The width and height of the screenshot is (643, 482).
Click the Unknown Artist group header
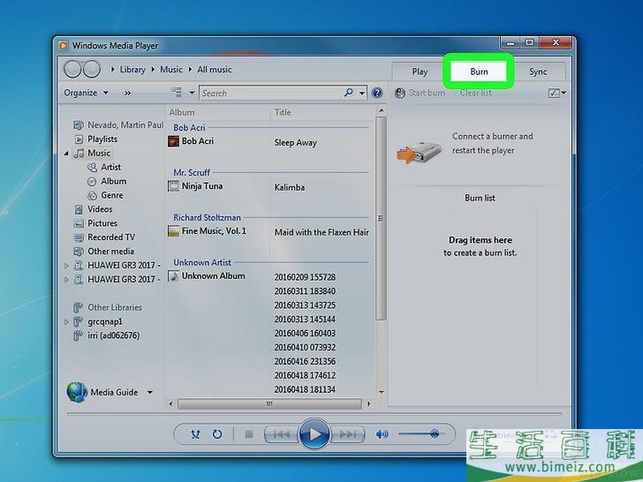[202, 262]
